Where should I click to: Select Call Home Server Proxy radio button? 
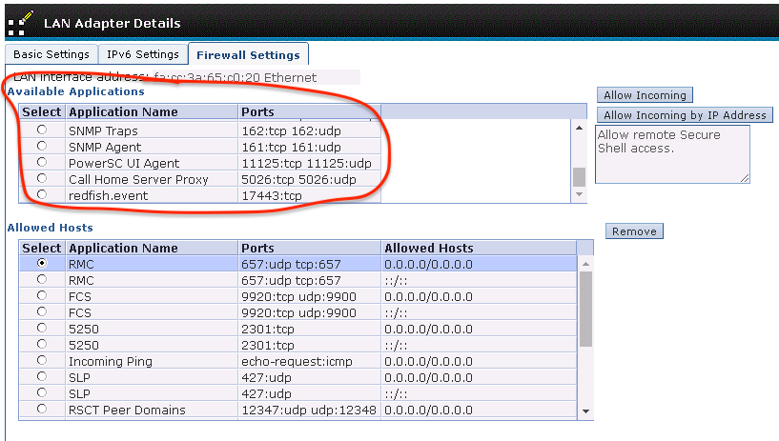point(41,179)
